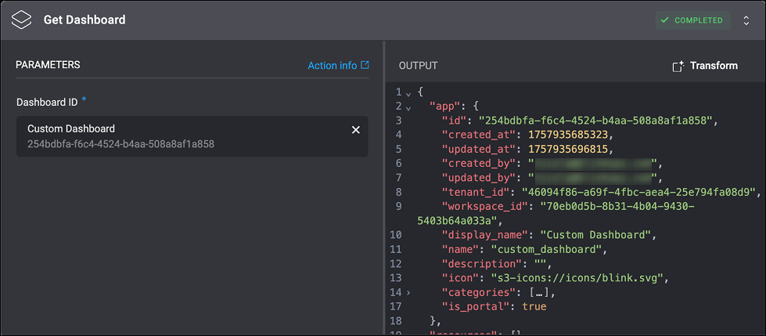Expand or collapse the Get Dashboard step
The width and height of the screenshot is (766, 336).
coord(746,20)
